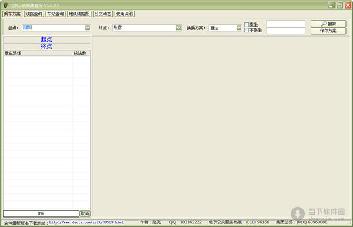The width and height of the screenshot is (353, 227).
Task: Open the 车站查询 tab
Action: point(56,14)
